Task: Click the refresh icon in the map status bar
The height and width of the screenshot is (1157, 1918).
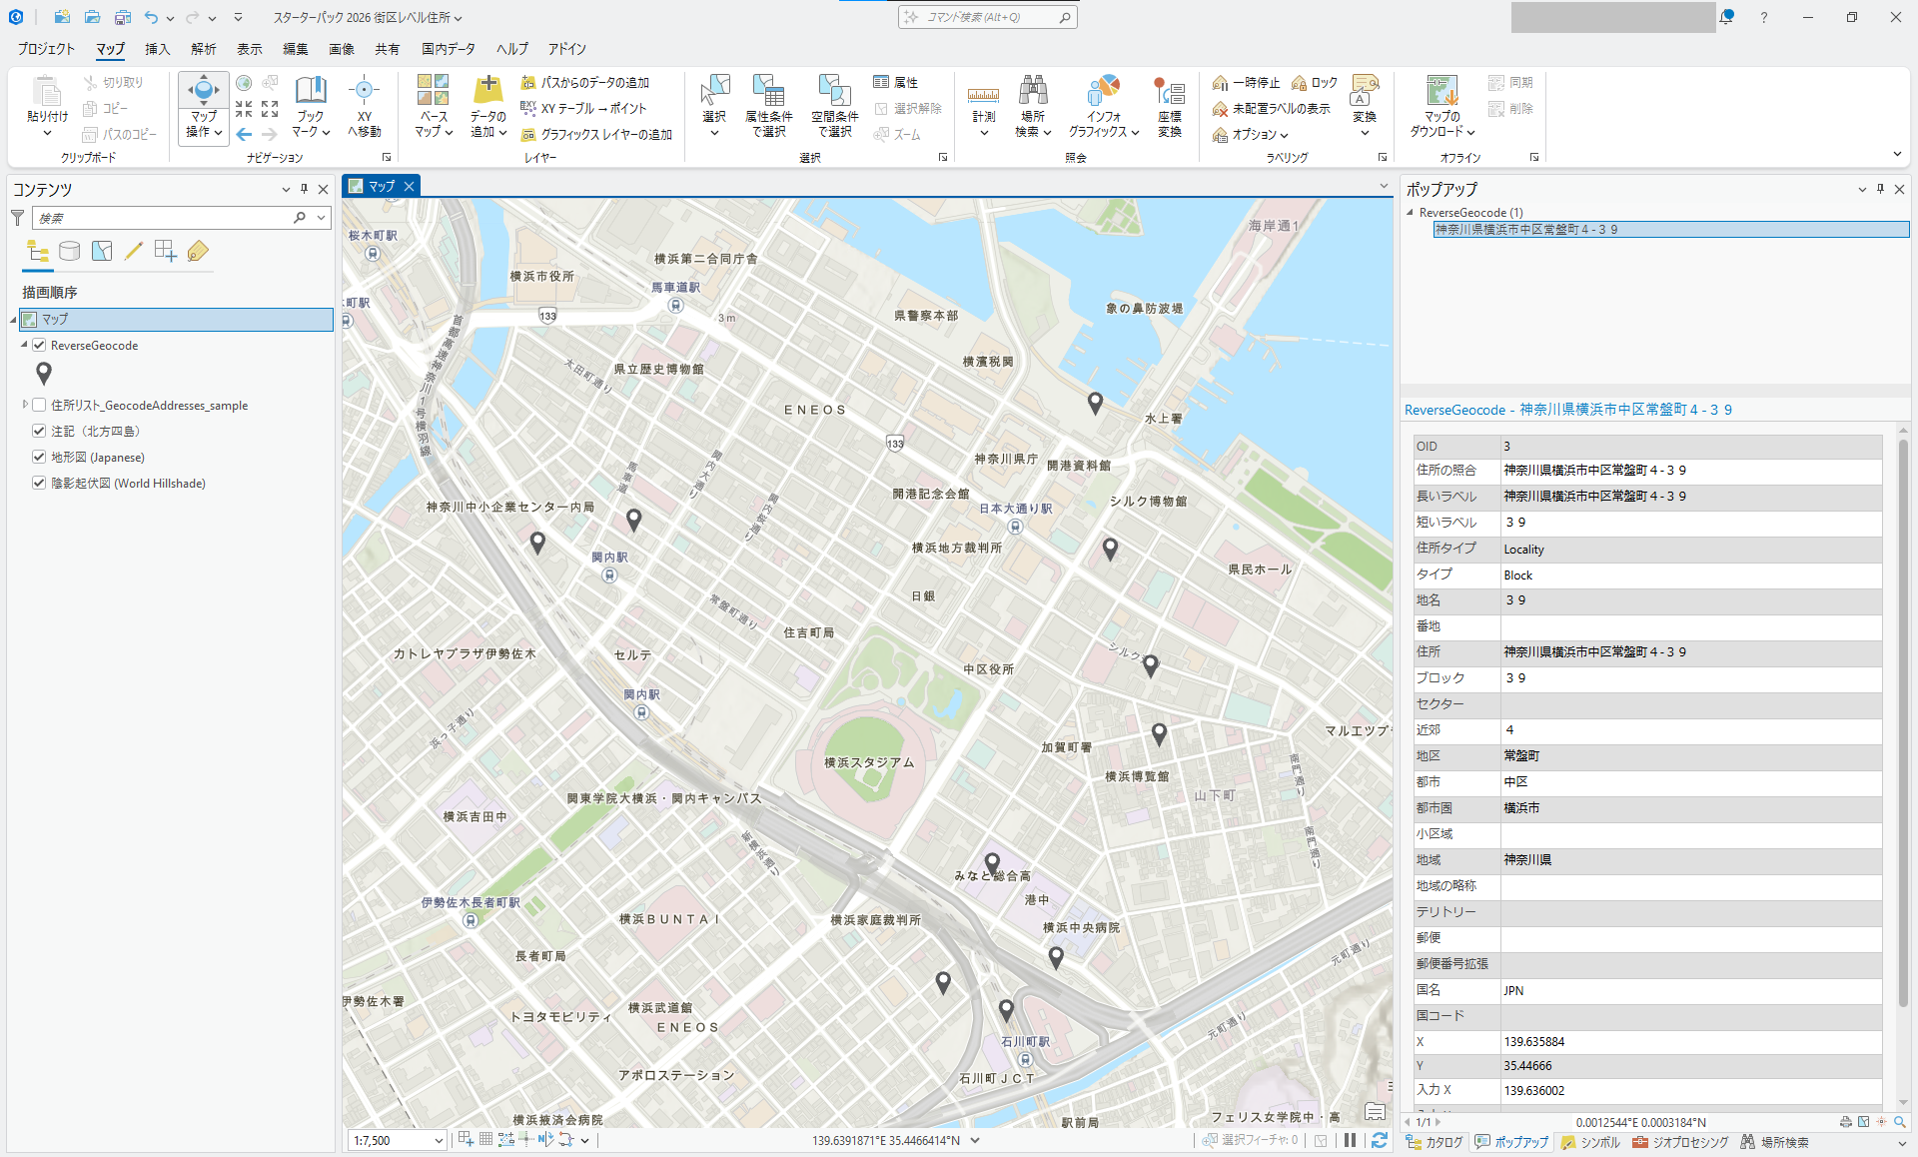Action: pyautogui.click(x=1380, y=1140)
